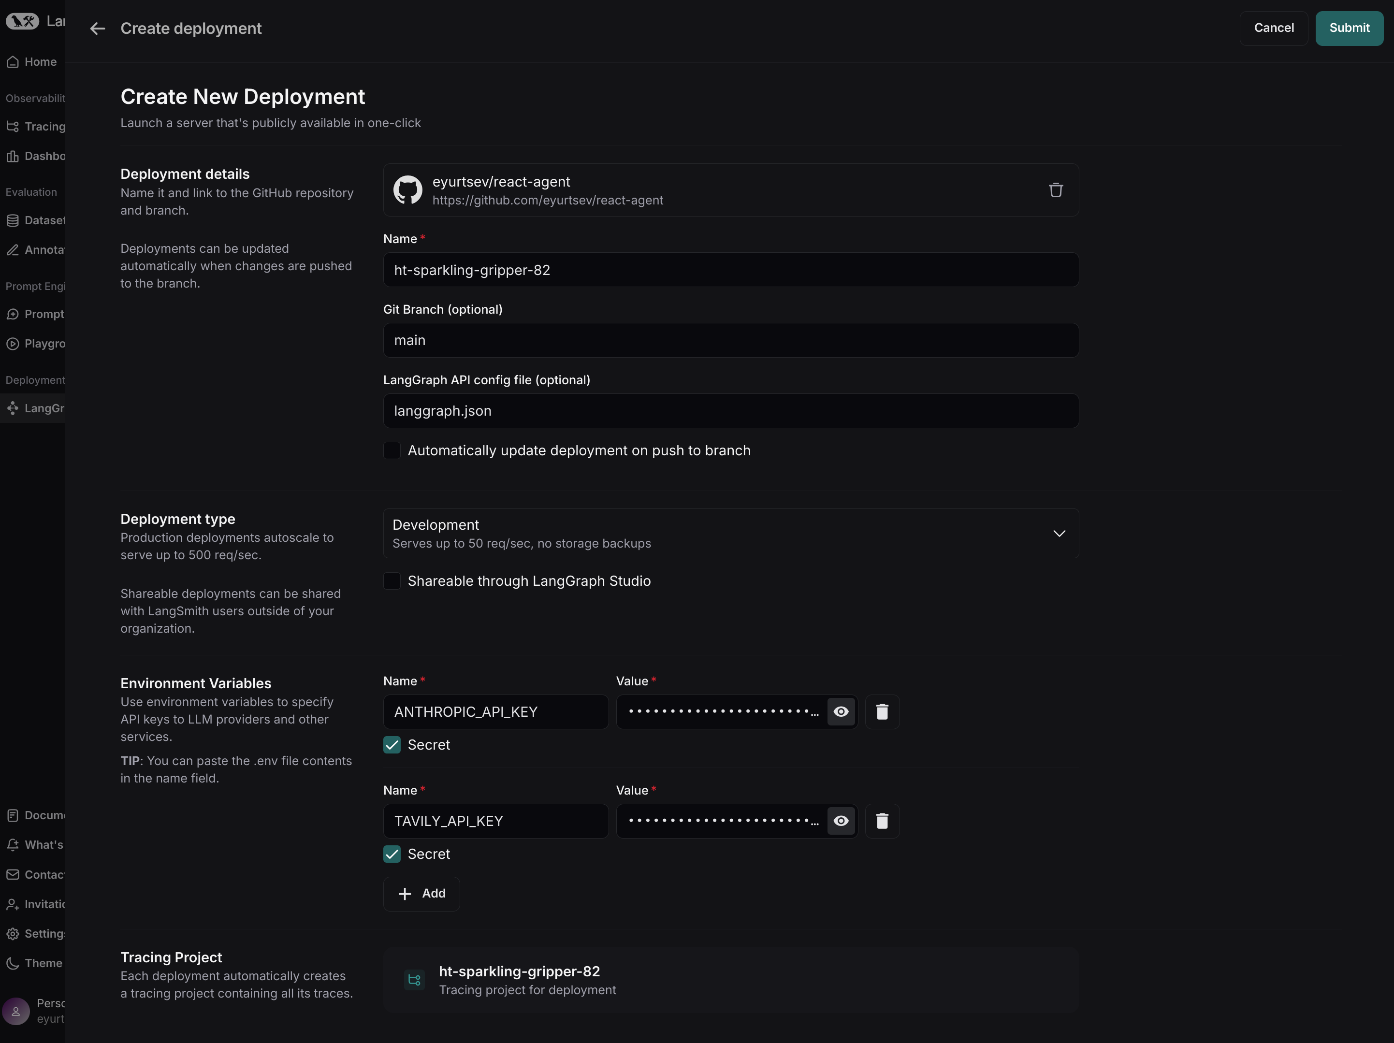Check Shareable through LangGraph Studio

point(392,581)
